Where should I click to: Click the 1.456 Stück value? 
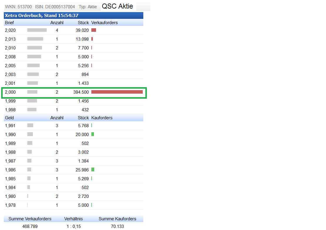[83, 101]
